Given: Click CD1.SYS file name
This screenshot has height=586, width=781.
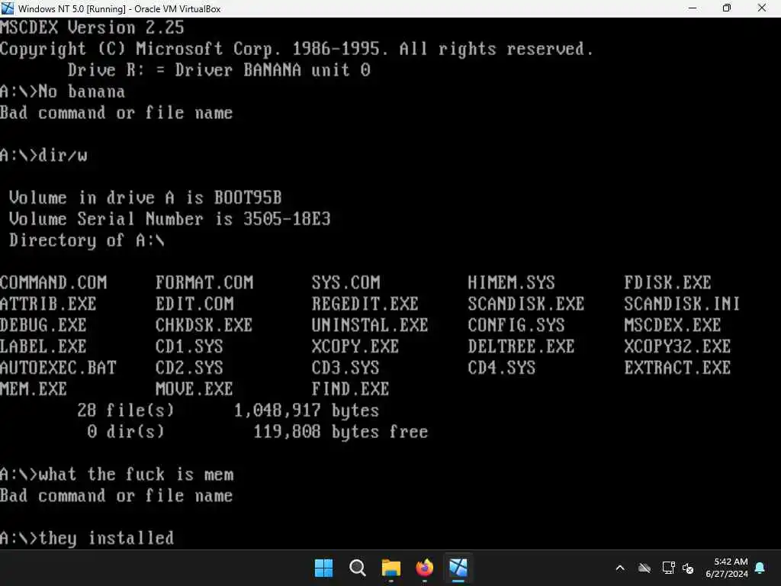Looking at the screenshot, I should [189, 346].
